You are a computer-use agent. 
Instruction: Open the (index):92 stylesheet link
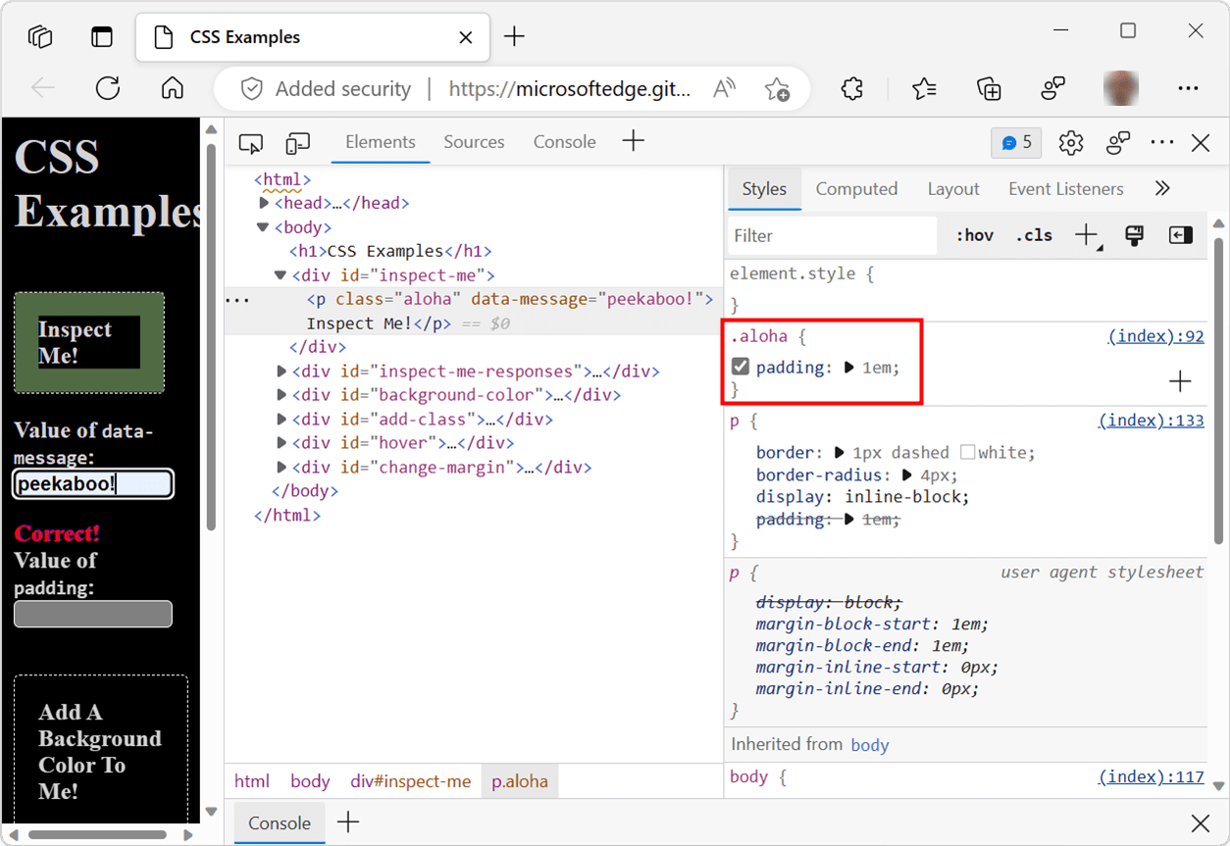pos(1155,335)
